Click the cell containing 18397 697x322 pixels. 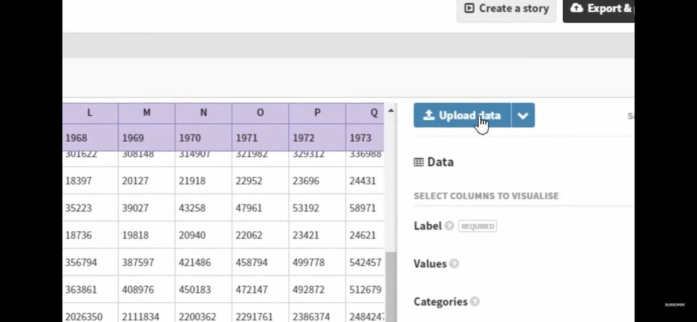(90, 181)
